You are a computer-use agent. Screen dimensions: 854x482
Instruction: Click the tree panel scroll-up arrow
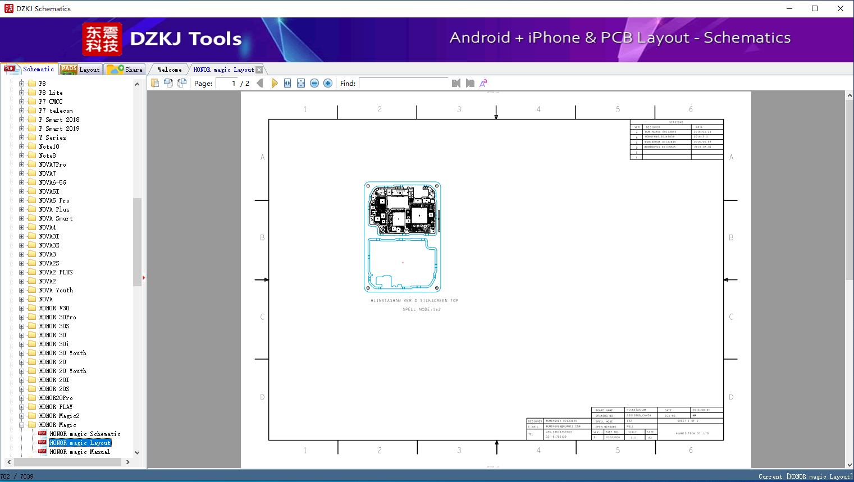tap(137, 84)
